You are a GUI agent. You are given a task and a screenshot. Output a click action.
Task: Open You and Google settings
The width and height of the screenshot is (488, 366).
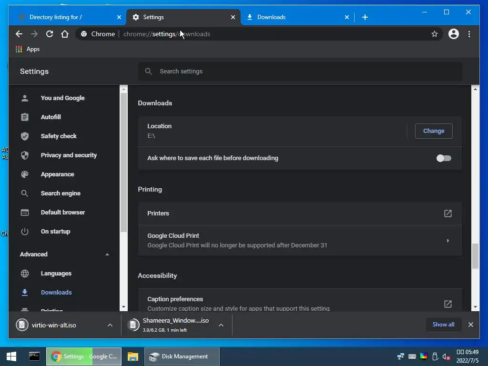pos(62,98)
